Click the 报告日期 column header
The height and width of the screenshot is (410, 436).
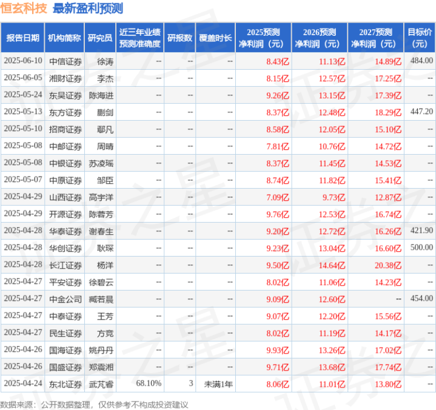tap(22, 38)
